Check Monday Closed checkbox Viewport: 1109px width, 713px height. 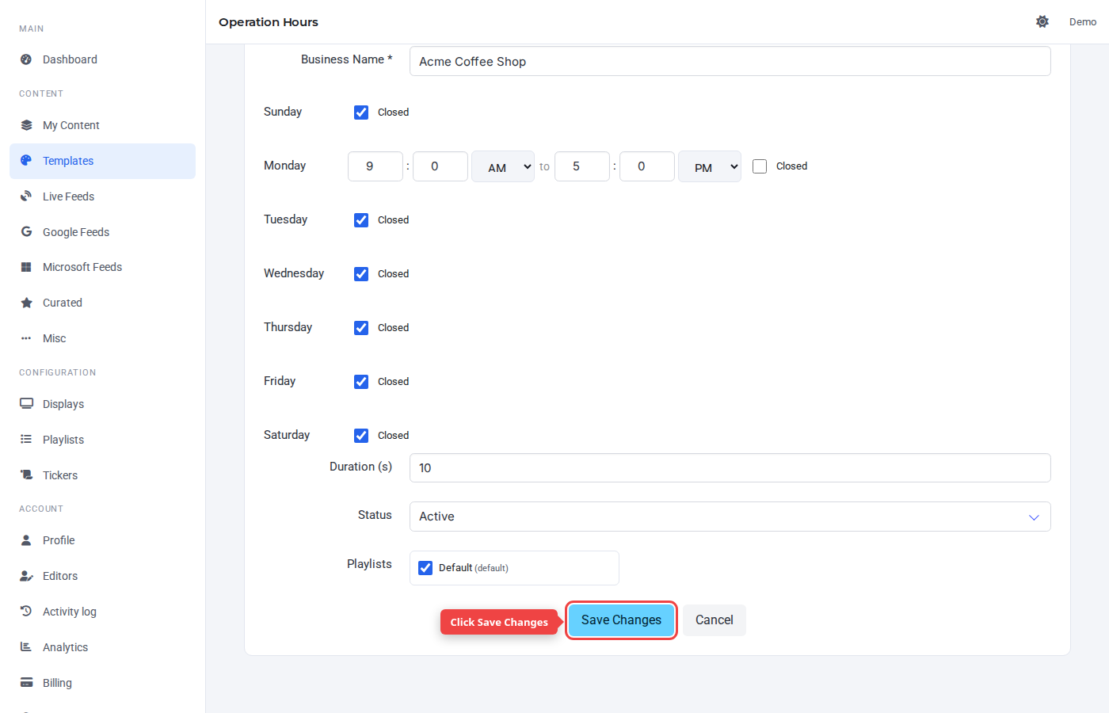click(x=760, y=166)
